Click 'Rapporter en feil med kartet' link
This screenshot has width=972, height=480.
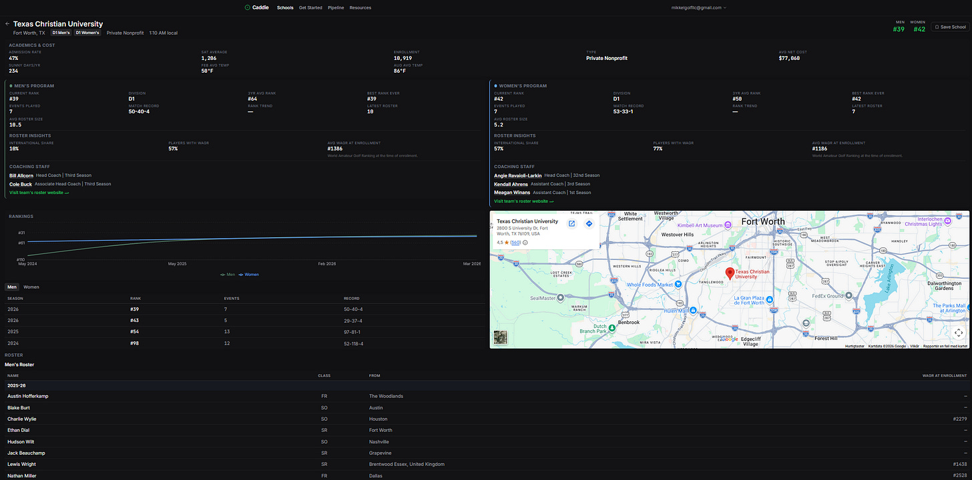pos(945,346)
